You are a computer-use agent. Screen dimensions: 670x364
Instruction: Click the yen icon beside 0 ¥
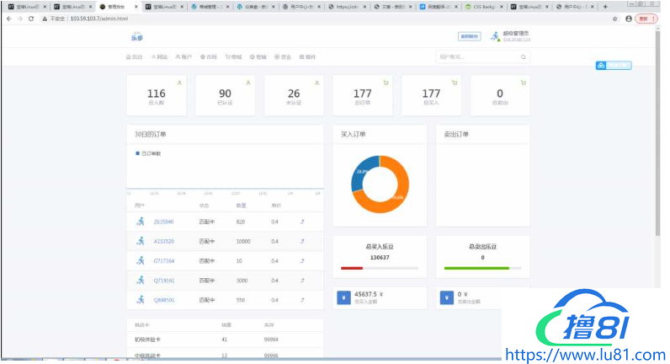446,297
